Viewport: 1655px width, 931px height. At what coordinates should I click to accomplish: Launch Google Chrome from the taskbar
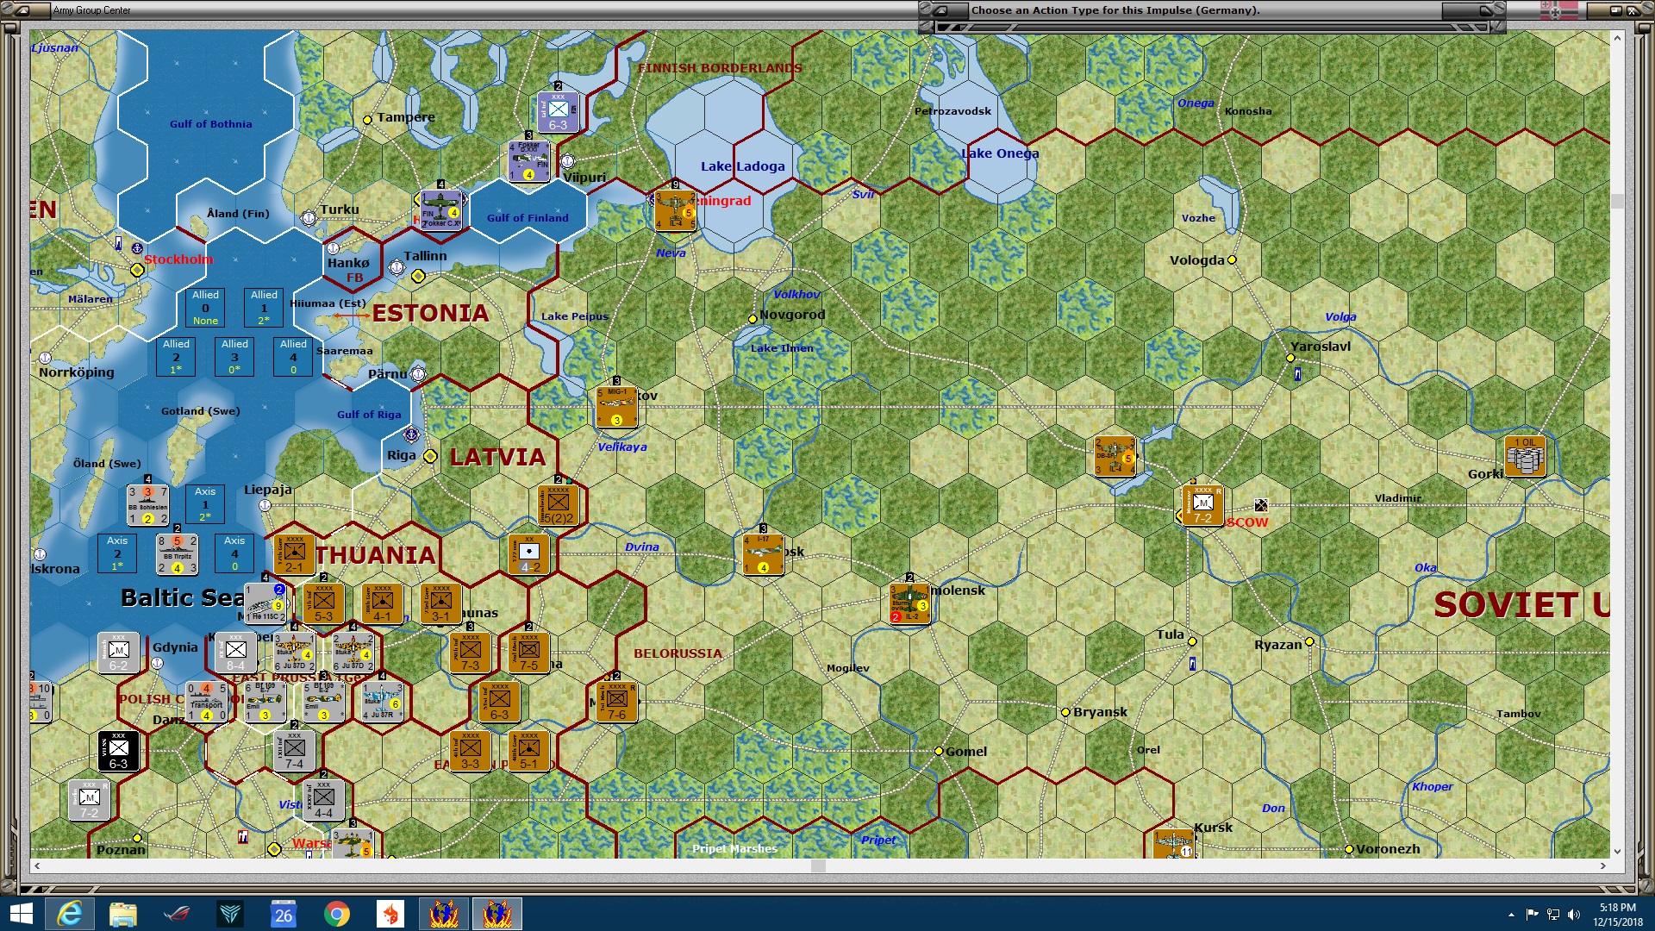pyautogui.click(x=336, y=913)
